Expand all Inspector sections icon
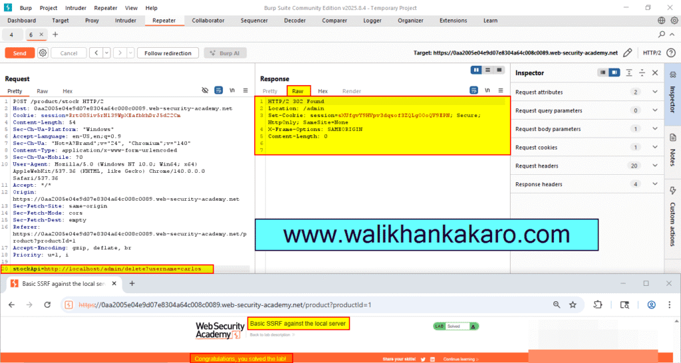 coord(629,72)
